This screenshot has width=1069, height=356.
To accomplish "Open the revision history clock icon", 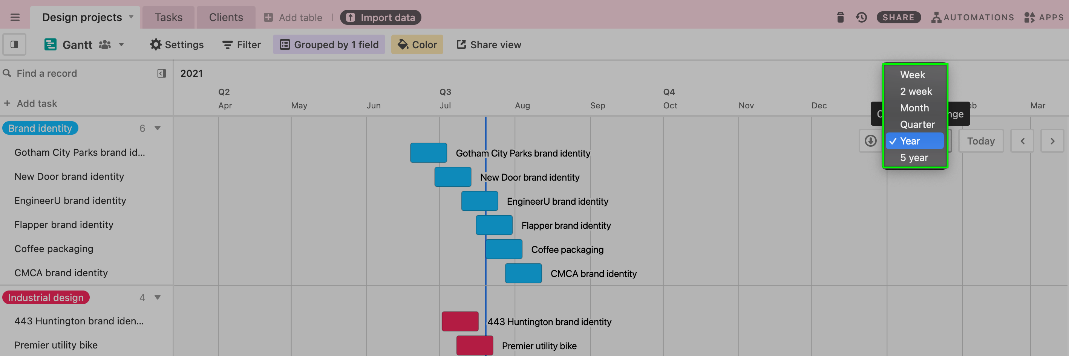I will click(x=861, y=17).
